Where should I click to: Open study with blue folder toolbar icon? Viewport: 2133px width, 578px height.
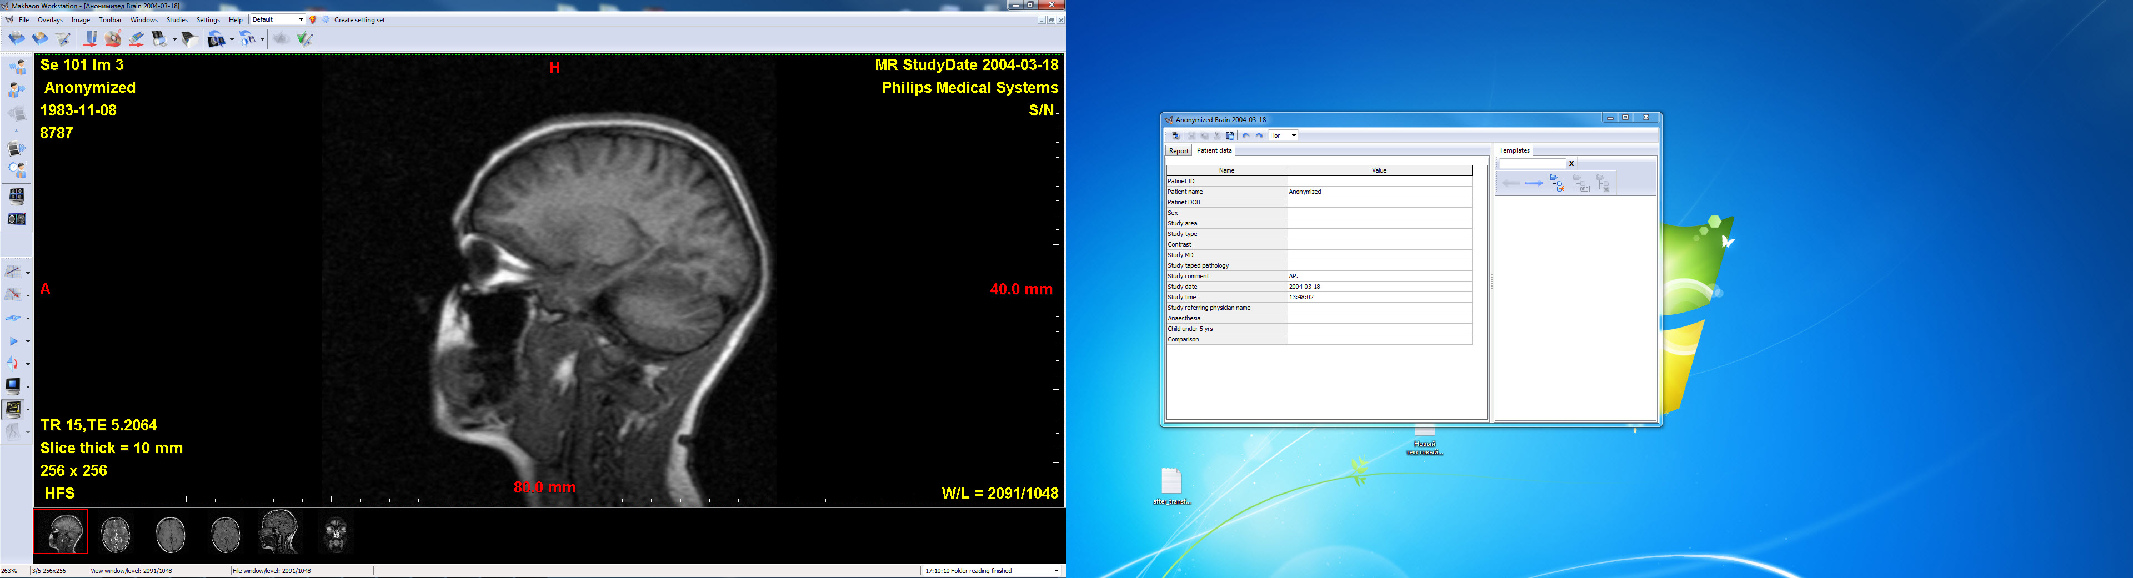(16, 39)
